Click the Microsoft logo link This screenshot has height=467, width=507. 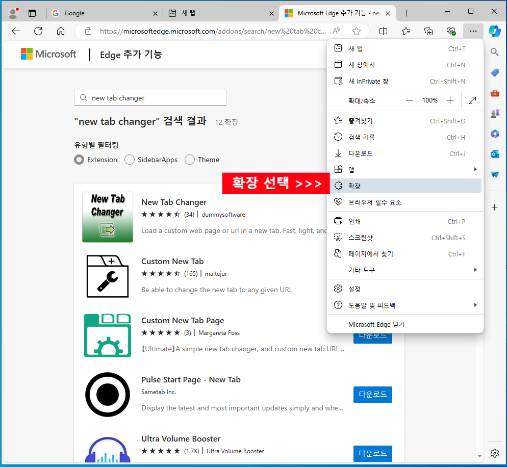coord(48,54)
